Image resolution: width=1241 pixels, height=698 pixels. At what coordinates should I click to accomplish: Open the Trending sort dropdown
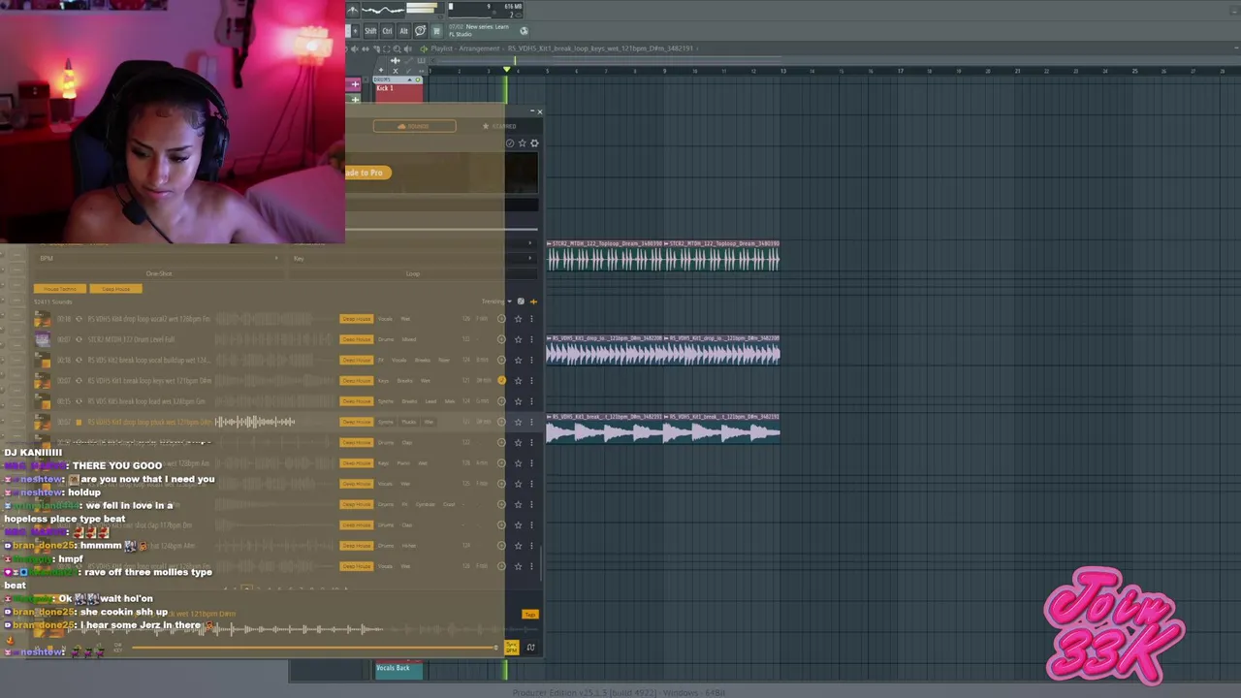pos(496,301)
